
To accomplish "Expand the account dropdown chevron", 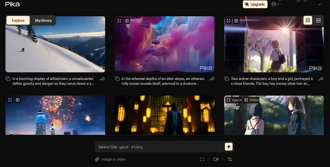I will coord(319,4).
